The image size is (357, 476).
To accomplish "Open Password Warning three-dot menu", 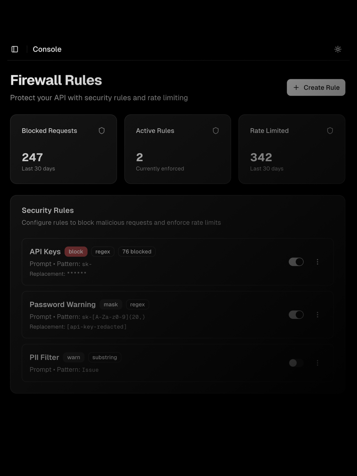I will 317,315.
